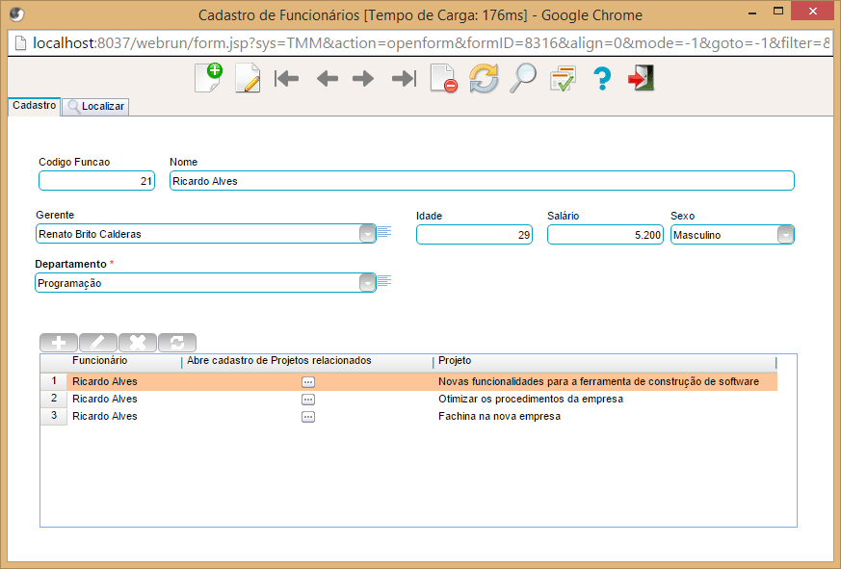Screen dimensions: 841x569
Task: Click the new record icon with green plus
Action: point(208,78)
